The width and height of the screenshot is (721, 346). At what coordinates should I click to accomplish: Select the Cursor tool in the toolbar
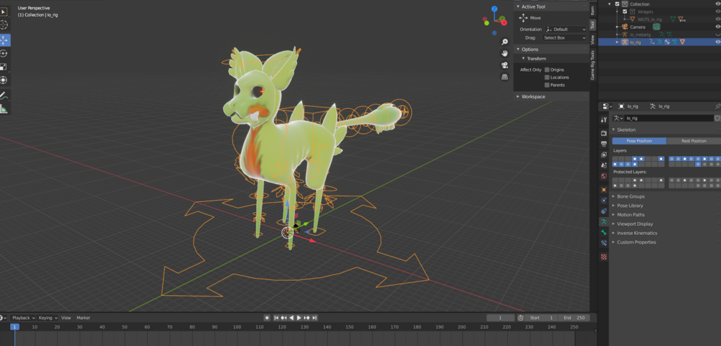pos(4,24)
